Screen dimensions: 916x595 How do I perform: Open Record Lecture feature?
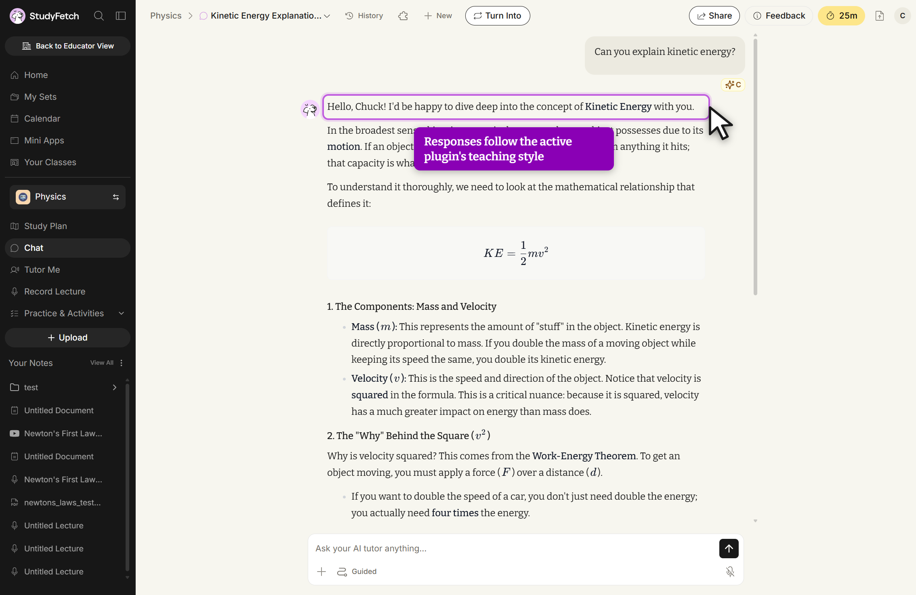click(67, 292)
